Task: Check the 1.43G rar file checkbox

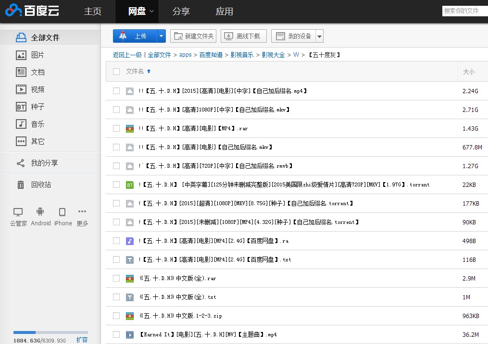Action: click(116, 128)
